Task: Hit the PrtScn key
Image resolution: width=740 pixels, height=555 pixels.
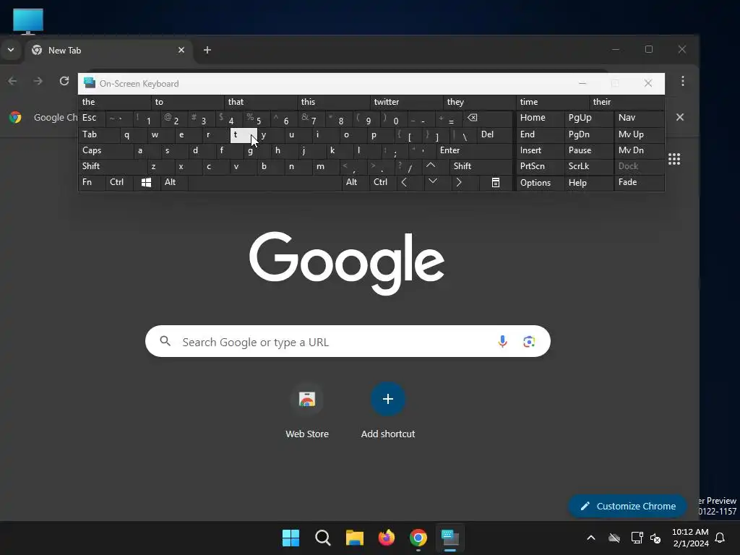Action: coord(541,166)
